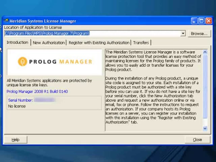Image resolution: width=216 pixels, height=162 pixels.
Task: Click the Browse... button
Action: pyautogui.click(x=199, y=34)
